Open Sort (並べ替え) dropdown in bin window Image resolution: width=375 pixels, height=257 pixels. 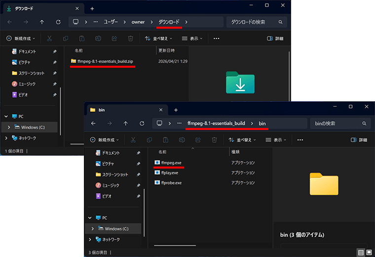click(x=242, y=140)
